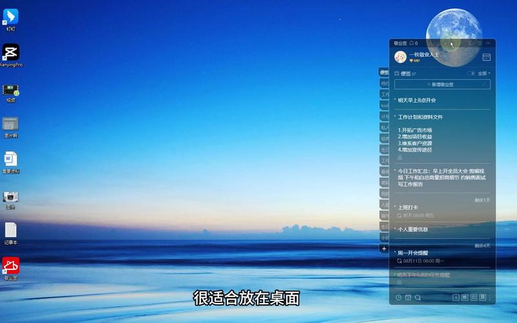The height and width of the screenshot is (323, 517).
Task: Select the 便签 side tab
Action: click(x=384, y=72)
